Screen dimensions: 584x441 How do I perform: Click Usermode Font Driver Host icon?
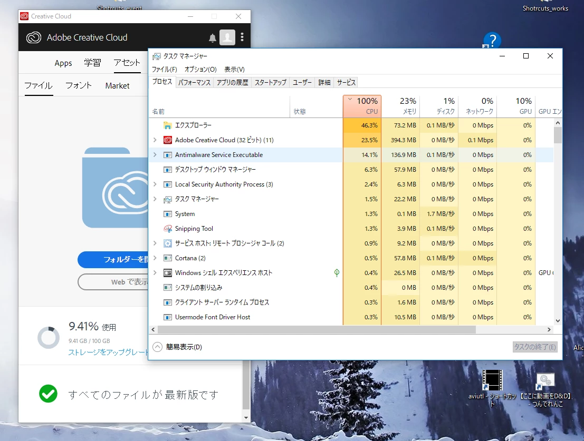coord(168,317)
